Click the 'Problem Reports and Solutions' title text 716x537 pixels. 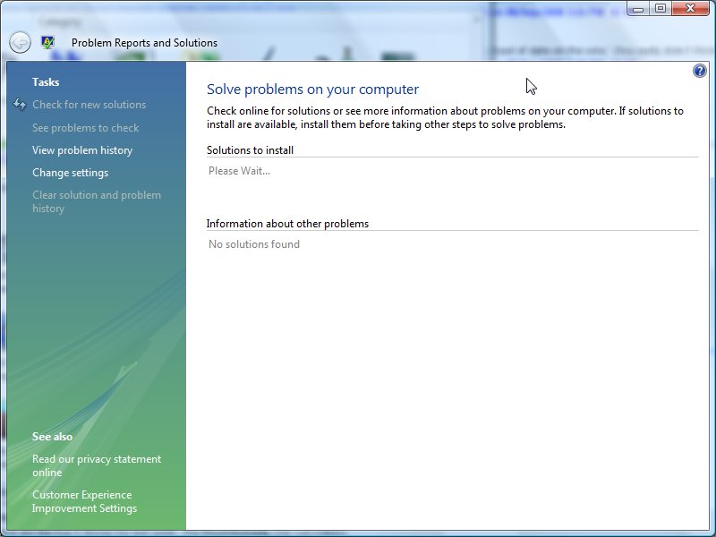(144, 43)
